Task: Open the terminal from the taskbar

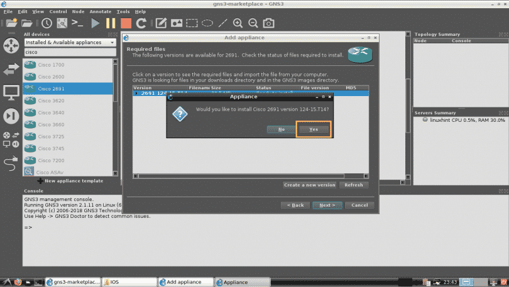Action: [x=38, y=282]
